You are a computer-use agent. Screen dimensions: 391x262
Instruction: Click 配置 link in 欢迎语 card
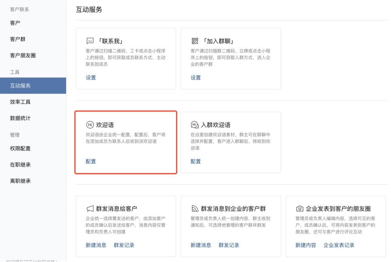[x=91, y=161]
